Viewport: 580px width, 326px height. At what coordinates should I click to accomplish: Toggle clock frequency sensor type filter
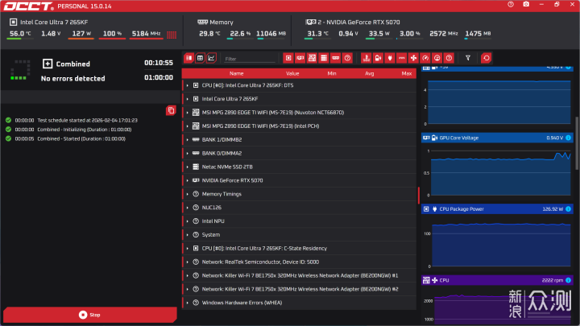coord(437,58)
